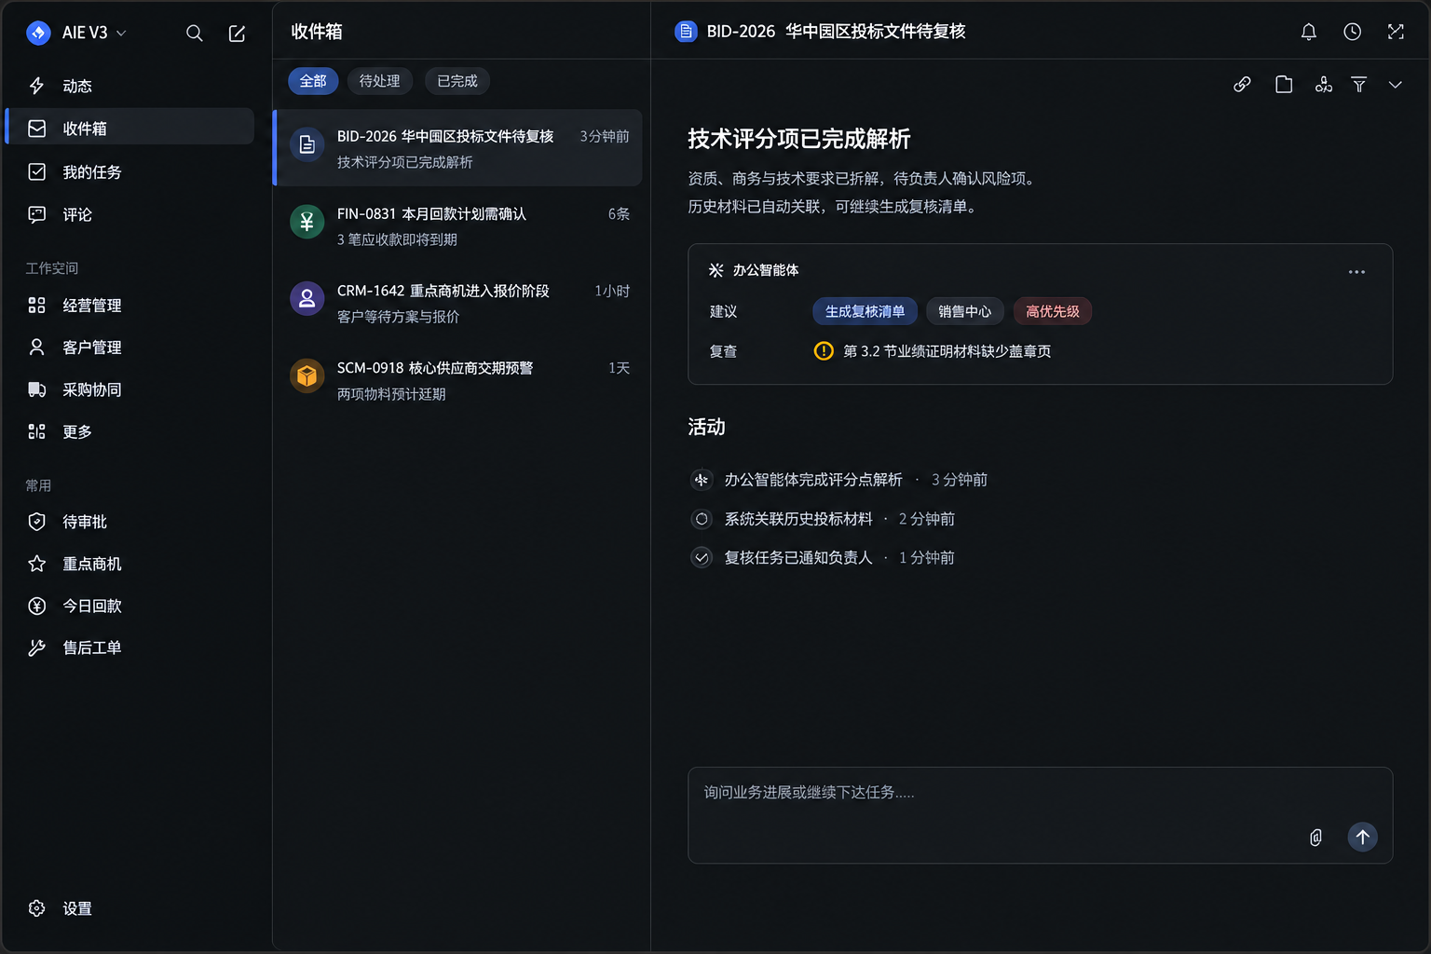Click the folder icon in detail toolbar
This screenshot has height=954, width=1431.
tap(1284, 85)
